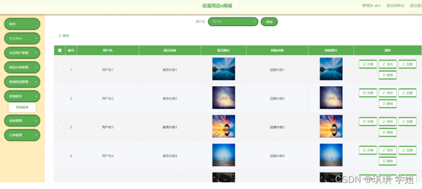
Task: Click the 索引 column header
Action: tap(71, 50)
